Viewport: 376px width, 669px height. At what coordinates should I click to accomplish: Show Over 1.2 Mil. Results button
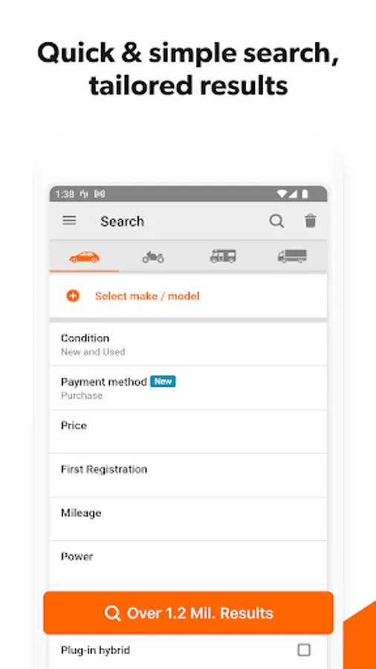(188, 613)
